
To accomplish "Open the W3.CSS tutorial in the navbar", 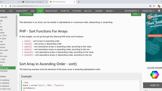I will pos(88,11).
